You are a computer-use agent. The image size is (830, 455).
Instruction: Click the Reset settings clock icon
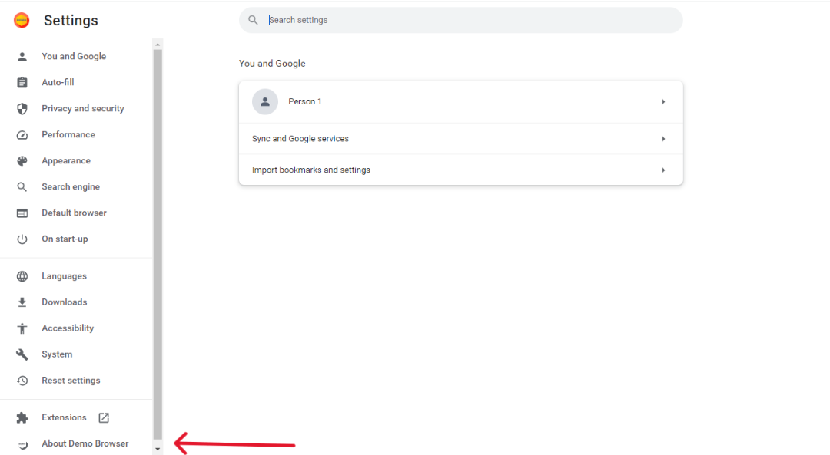coord(22,381)
